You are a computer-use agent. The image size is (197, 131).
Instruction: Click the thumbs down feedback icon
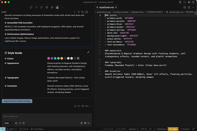coord(79,106)
